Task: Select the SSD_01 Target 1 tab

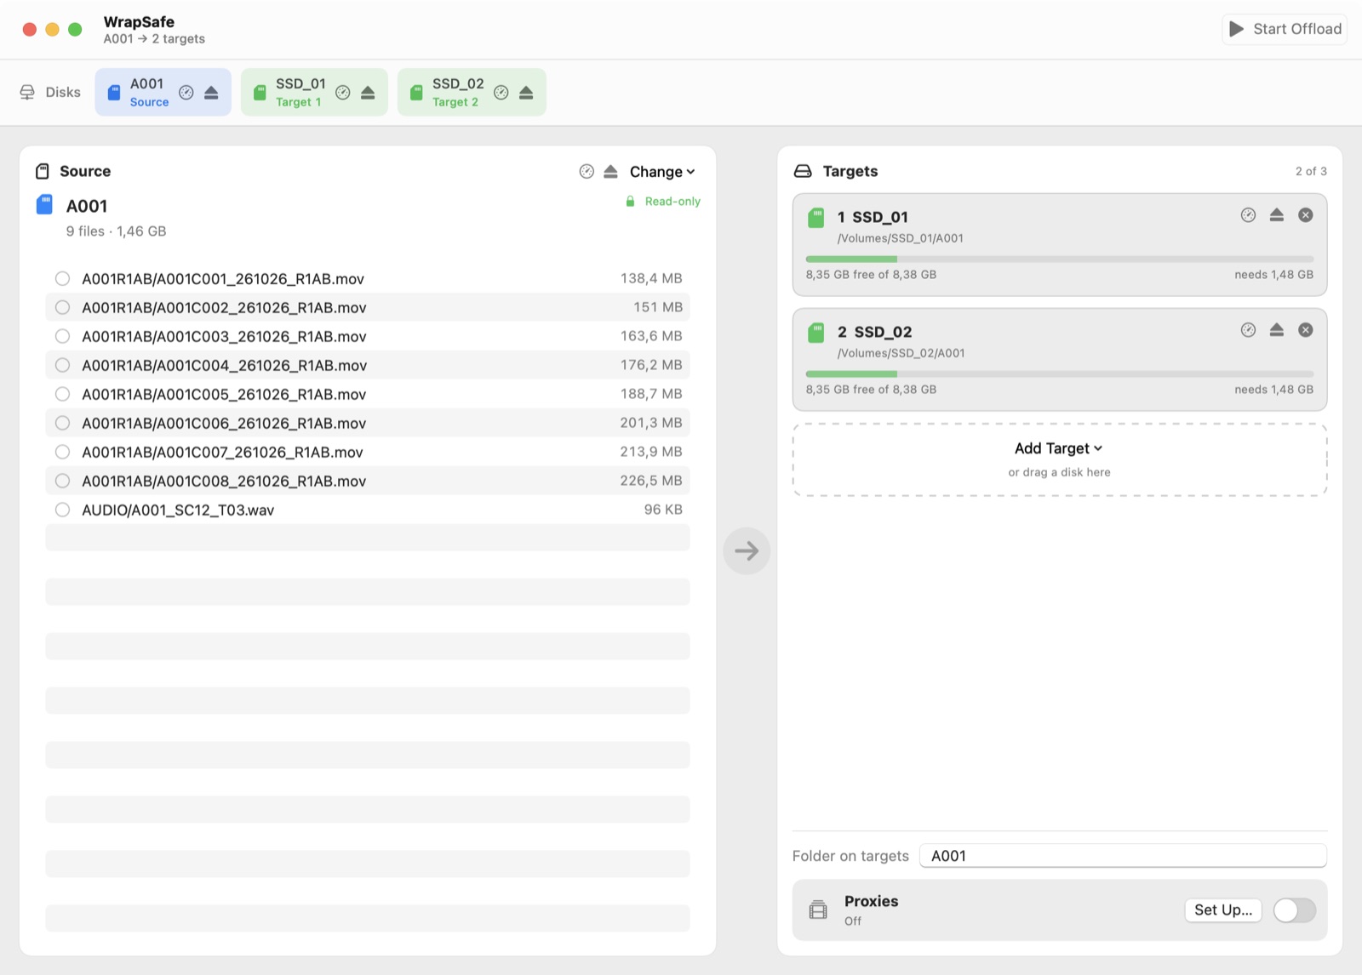Action: [x=314, y=92]
